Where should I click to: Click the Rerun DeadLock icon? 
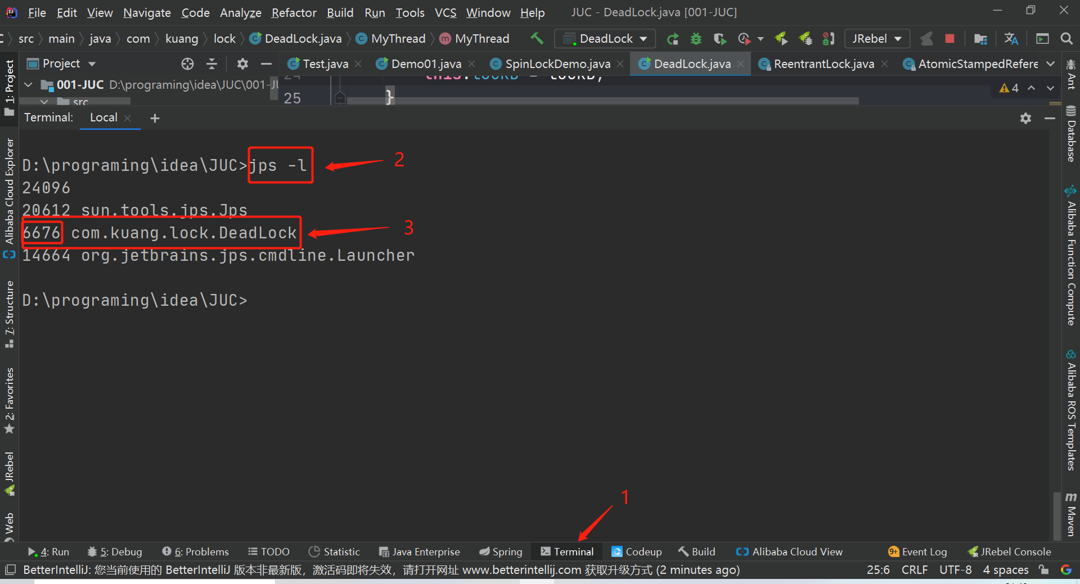673,39
